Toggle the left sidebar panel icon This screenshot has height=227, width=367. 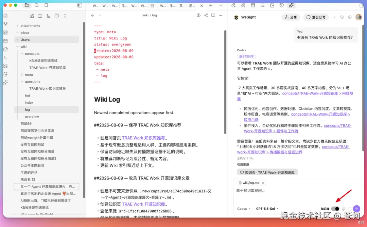click(x=80, y=5)
